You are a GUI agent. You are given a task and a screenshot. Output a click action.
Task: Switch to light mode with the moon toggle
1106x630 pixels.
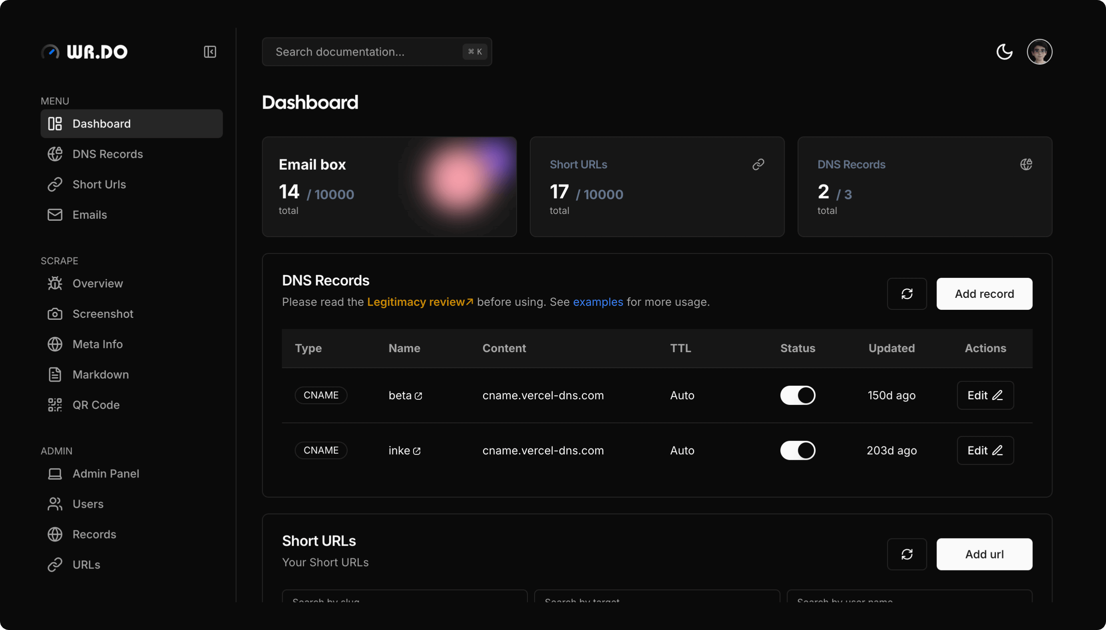click(x=1005, y=52)
